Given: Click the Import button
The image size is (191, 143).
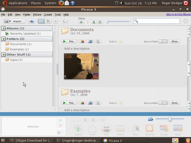Looking at the screenshot, I should [x=15, y=21].
